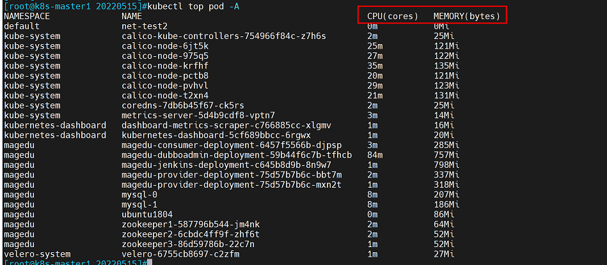Screen dimensions: 607x265
Task: Select the dashboard-metrics-scraper-c766885cc-xlgmv pod name
Action: click(x=226, y=125)
